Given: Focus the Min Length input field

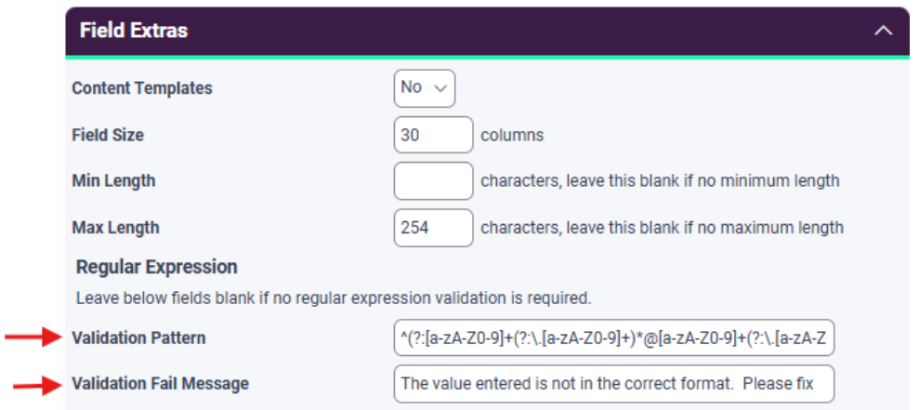Looking at the screenshot, I should [x=433, y=180].
